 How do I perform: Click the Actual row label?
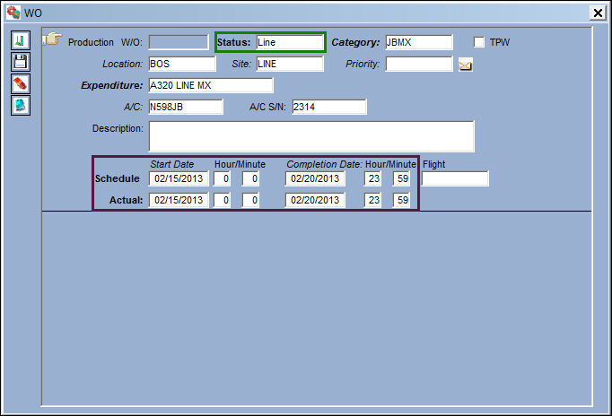pos(126,200)
